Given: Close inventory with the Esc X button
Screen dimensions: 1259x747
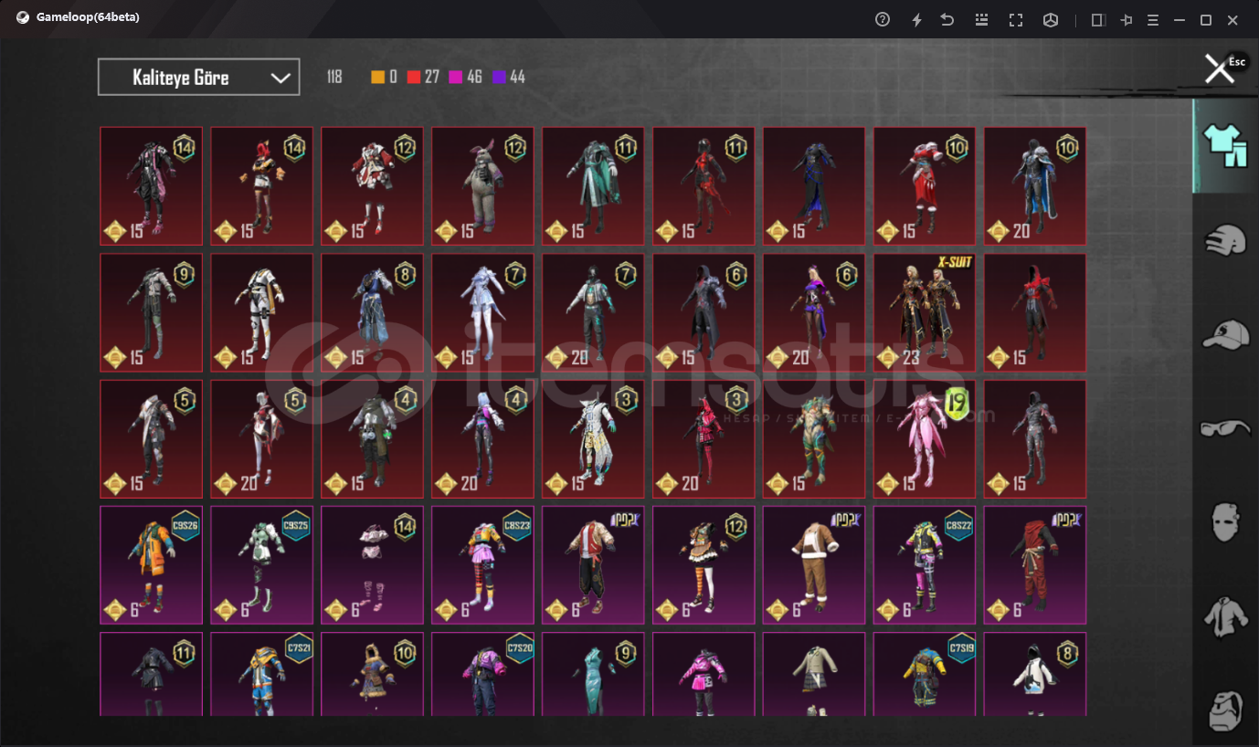Looking at the screenshot, I should [x=1220, y=68].
